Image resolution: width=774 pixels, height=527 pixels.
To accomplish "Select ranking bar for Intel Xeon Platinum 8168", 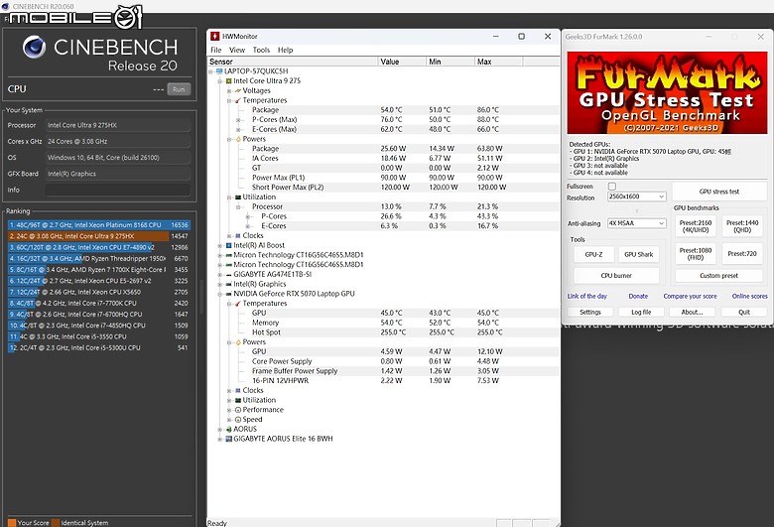I will point(98,225).
